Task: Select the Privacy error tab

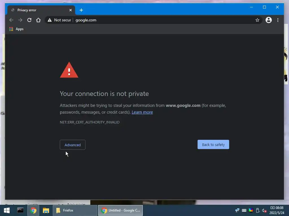Action: 41,10
